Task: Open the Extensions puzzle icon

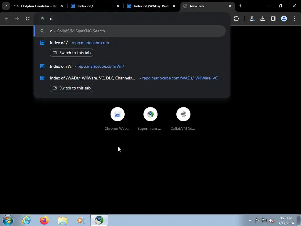Action: tap(237, 19)
